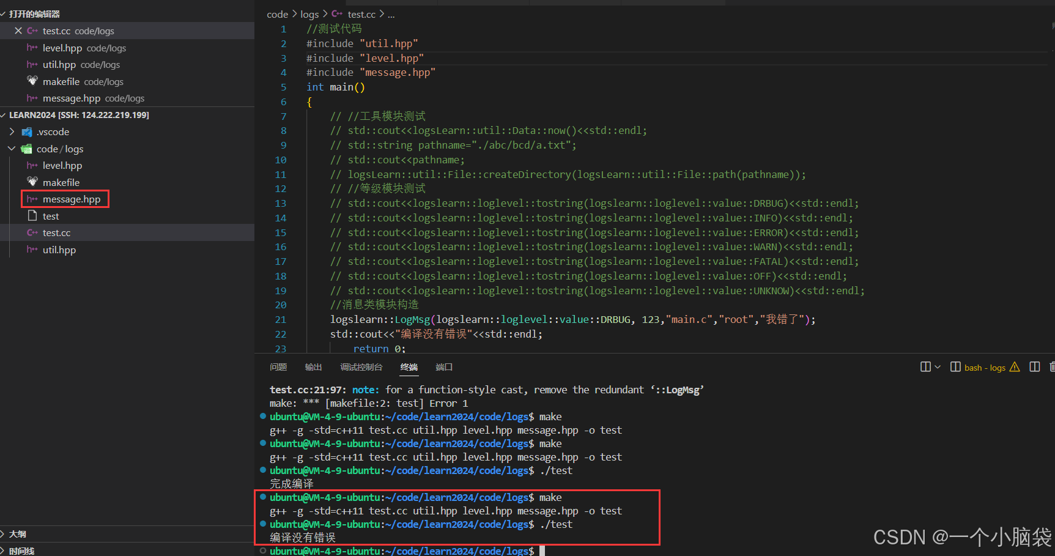Expand the .vscode folder chevron
Screen dimensions: 1055x556
click(x=12, y=132)
